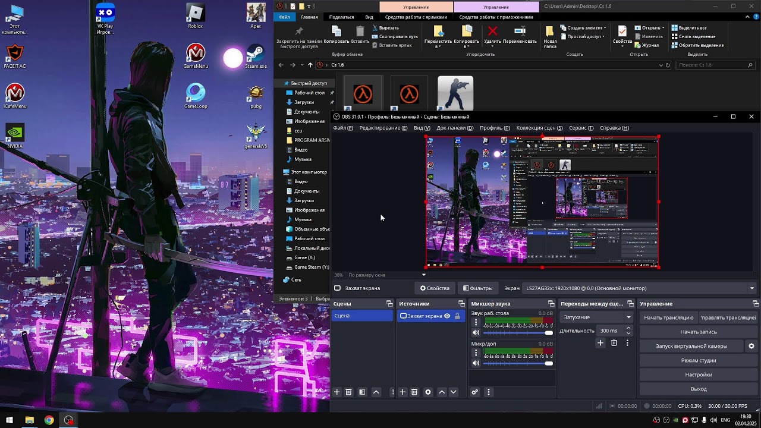Open the Экран monitor selection dropdown
This screenshot has width=761, height=428.
[x=640, y=288]
